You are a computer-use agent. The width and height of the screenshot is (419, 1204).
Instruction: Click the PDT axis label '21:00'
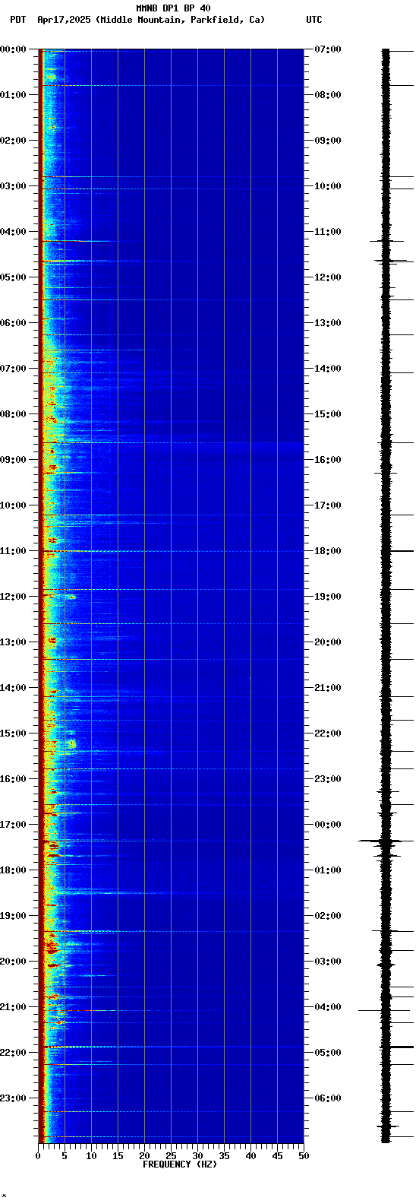14,1007
